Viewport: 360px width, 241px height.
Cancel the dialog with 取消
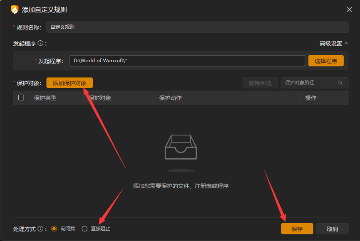[332, 229]
